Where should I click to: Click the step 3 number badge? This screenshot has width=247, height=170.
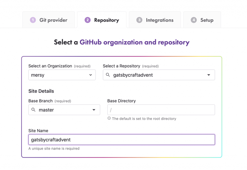click(x=139, y=20)
